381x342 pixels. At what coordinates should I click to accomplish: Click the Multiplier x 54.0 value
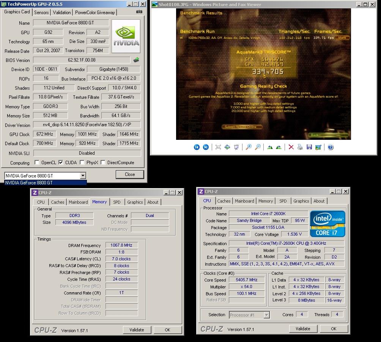pos(247,287)
